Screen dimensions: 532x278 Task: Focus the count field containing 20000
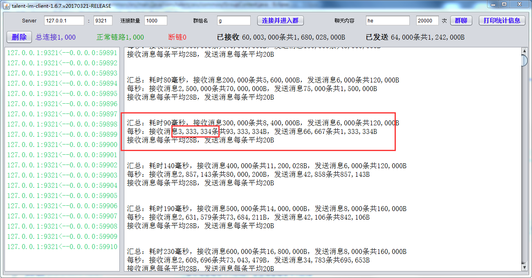428,20
